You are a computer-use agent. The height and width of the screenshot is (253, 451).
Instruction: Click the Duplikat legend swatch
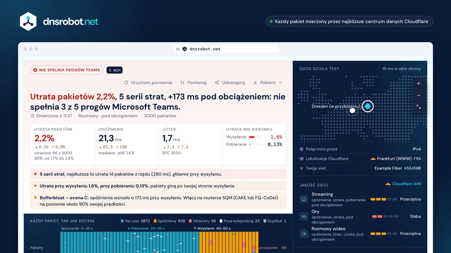(265, 221)
